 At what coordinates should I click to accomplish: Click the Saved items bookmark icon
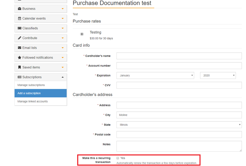click(x=20, y=67)
